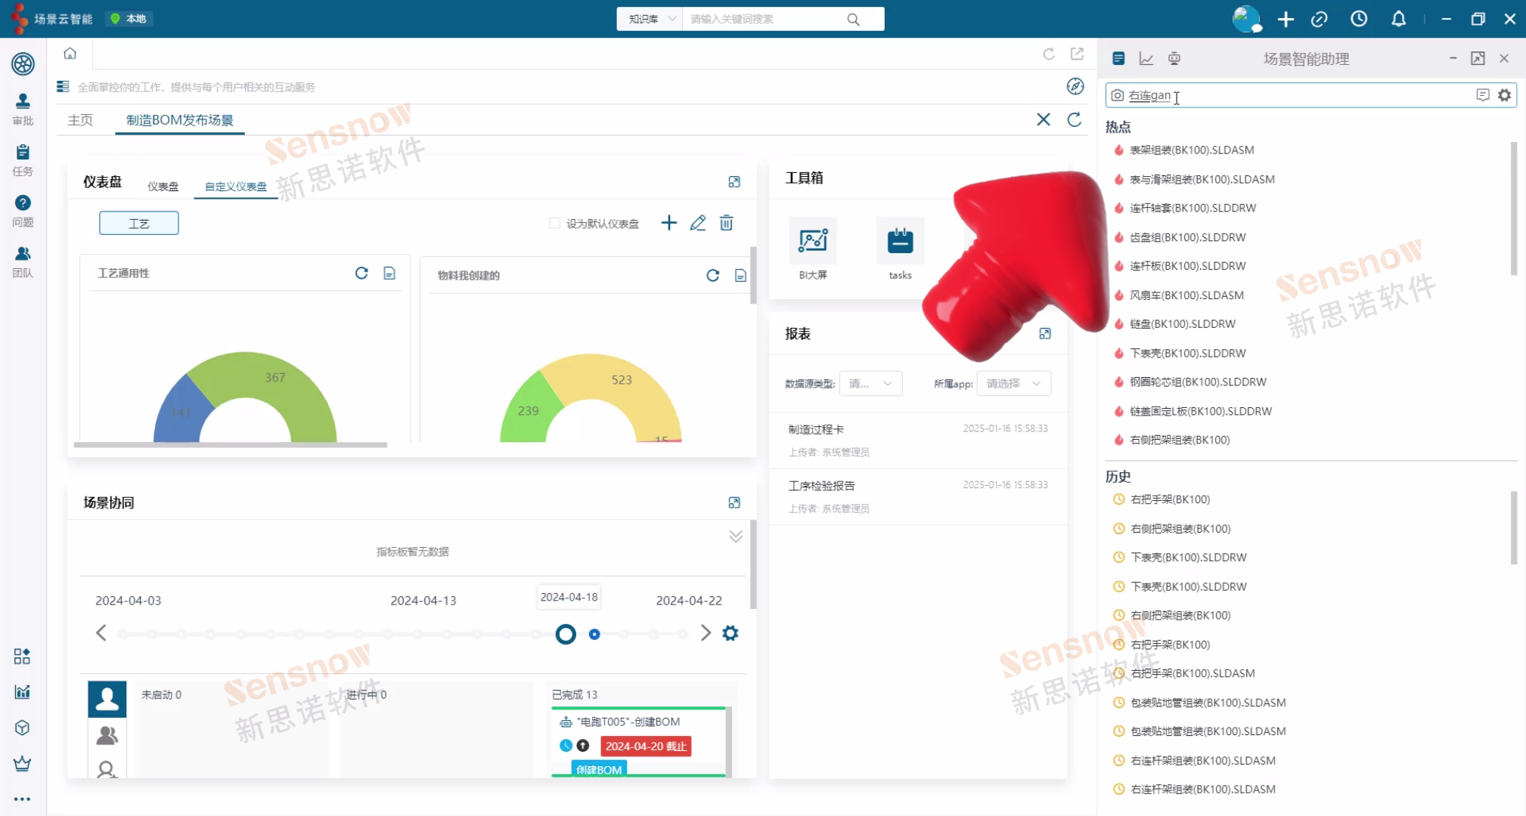Click the 工艺 button
The width and height of the screenshot is (1526, 816).
(x=139, y=223)
